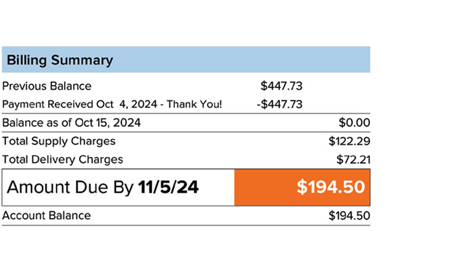Select the Total Supply Charges label

point(59,141)
